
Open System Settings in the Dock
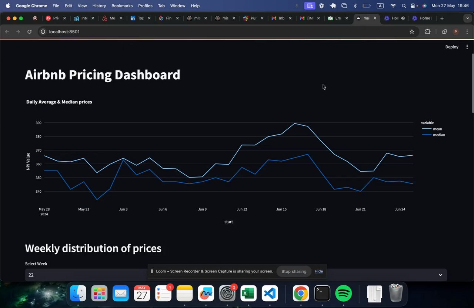227,294
